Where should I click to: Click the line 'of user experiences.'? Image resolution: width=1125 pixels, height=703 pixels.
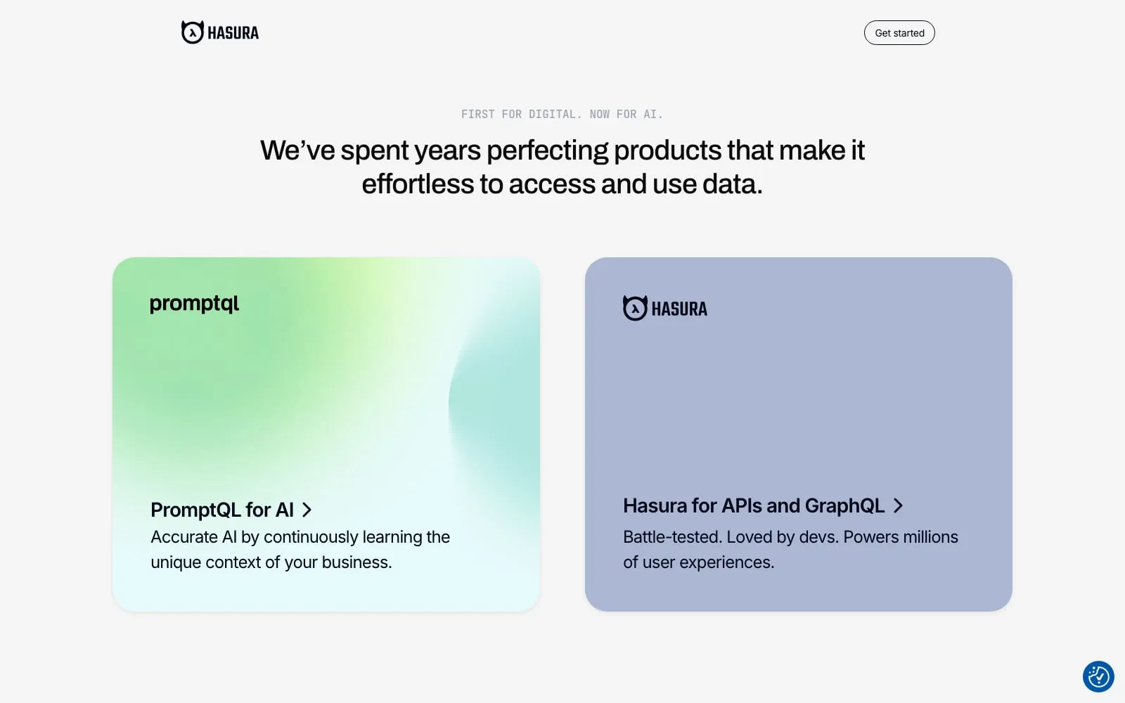699,562
